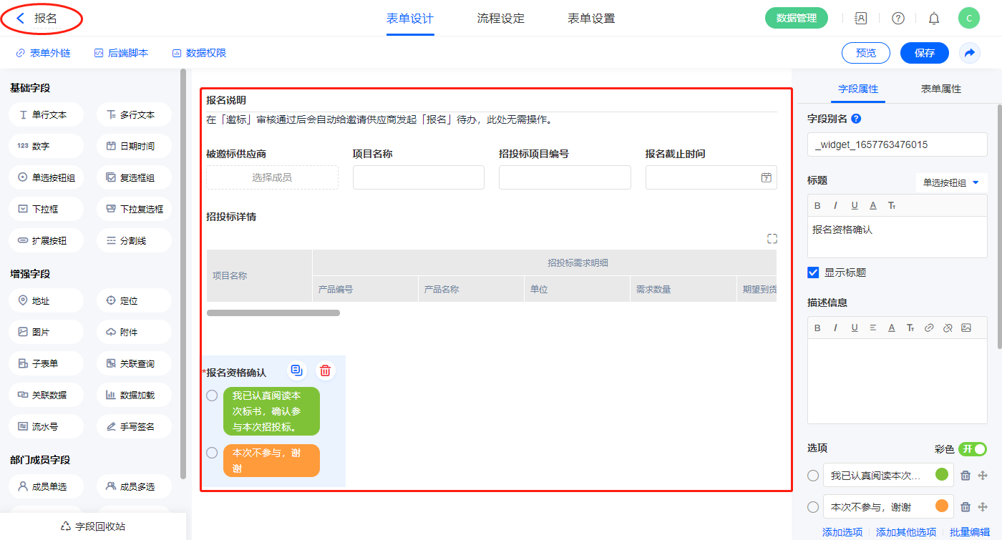Duplicate the 报名资格确认 field using copy icon
The image size is (1002, 540).
click(x=296, y=370)
